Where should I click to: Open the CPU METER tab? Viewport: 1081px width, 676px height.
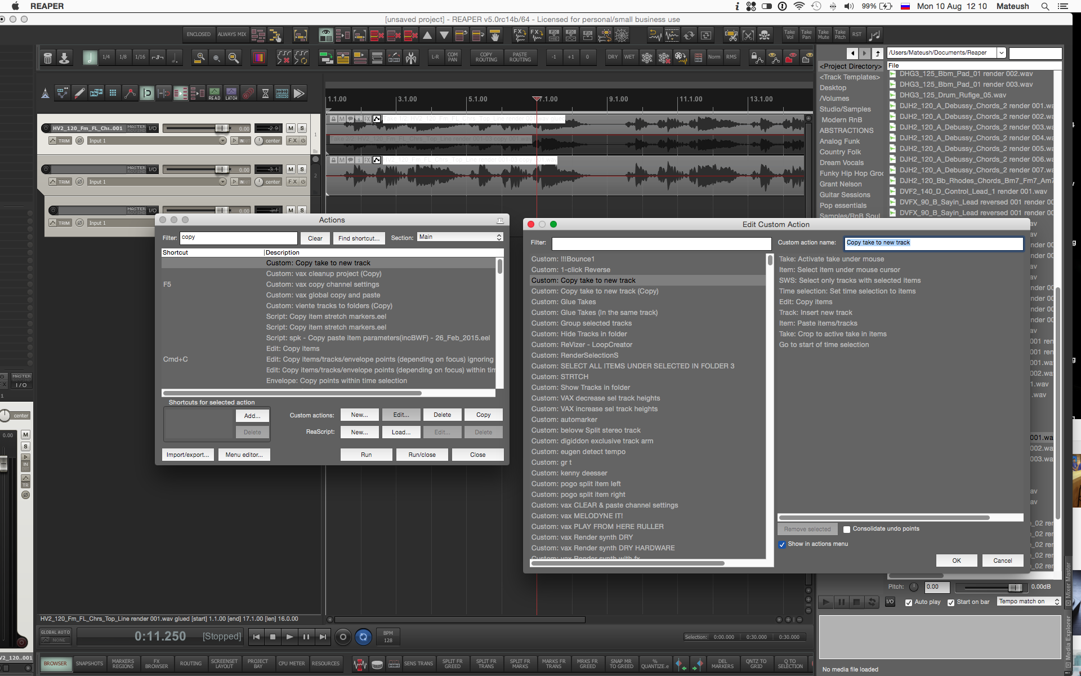click(x=292, y=664)
